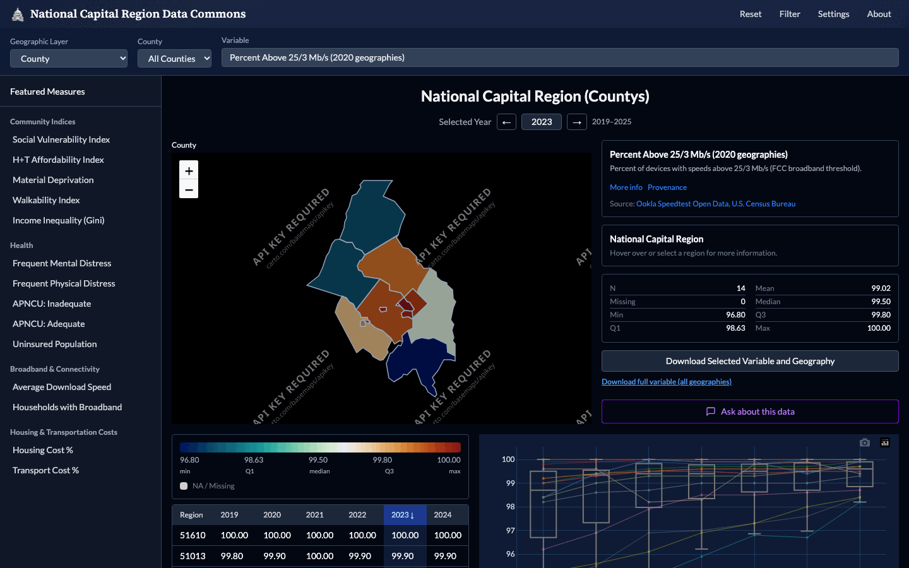Select Transport Cost % measure

(45, 470)
